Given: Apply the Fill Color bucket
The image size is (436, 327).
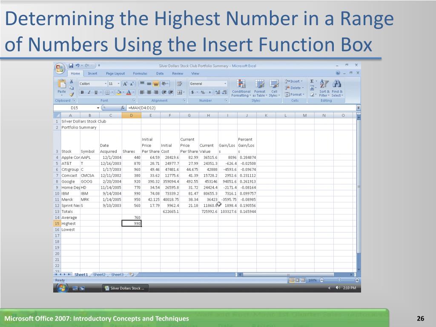Looking at the screenshot, I should coord(119,92).
